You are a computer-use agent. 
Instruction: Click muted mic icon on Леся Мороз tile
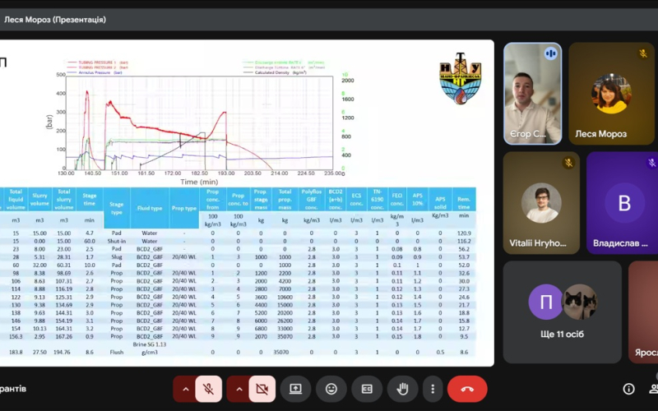coord(644,53)
